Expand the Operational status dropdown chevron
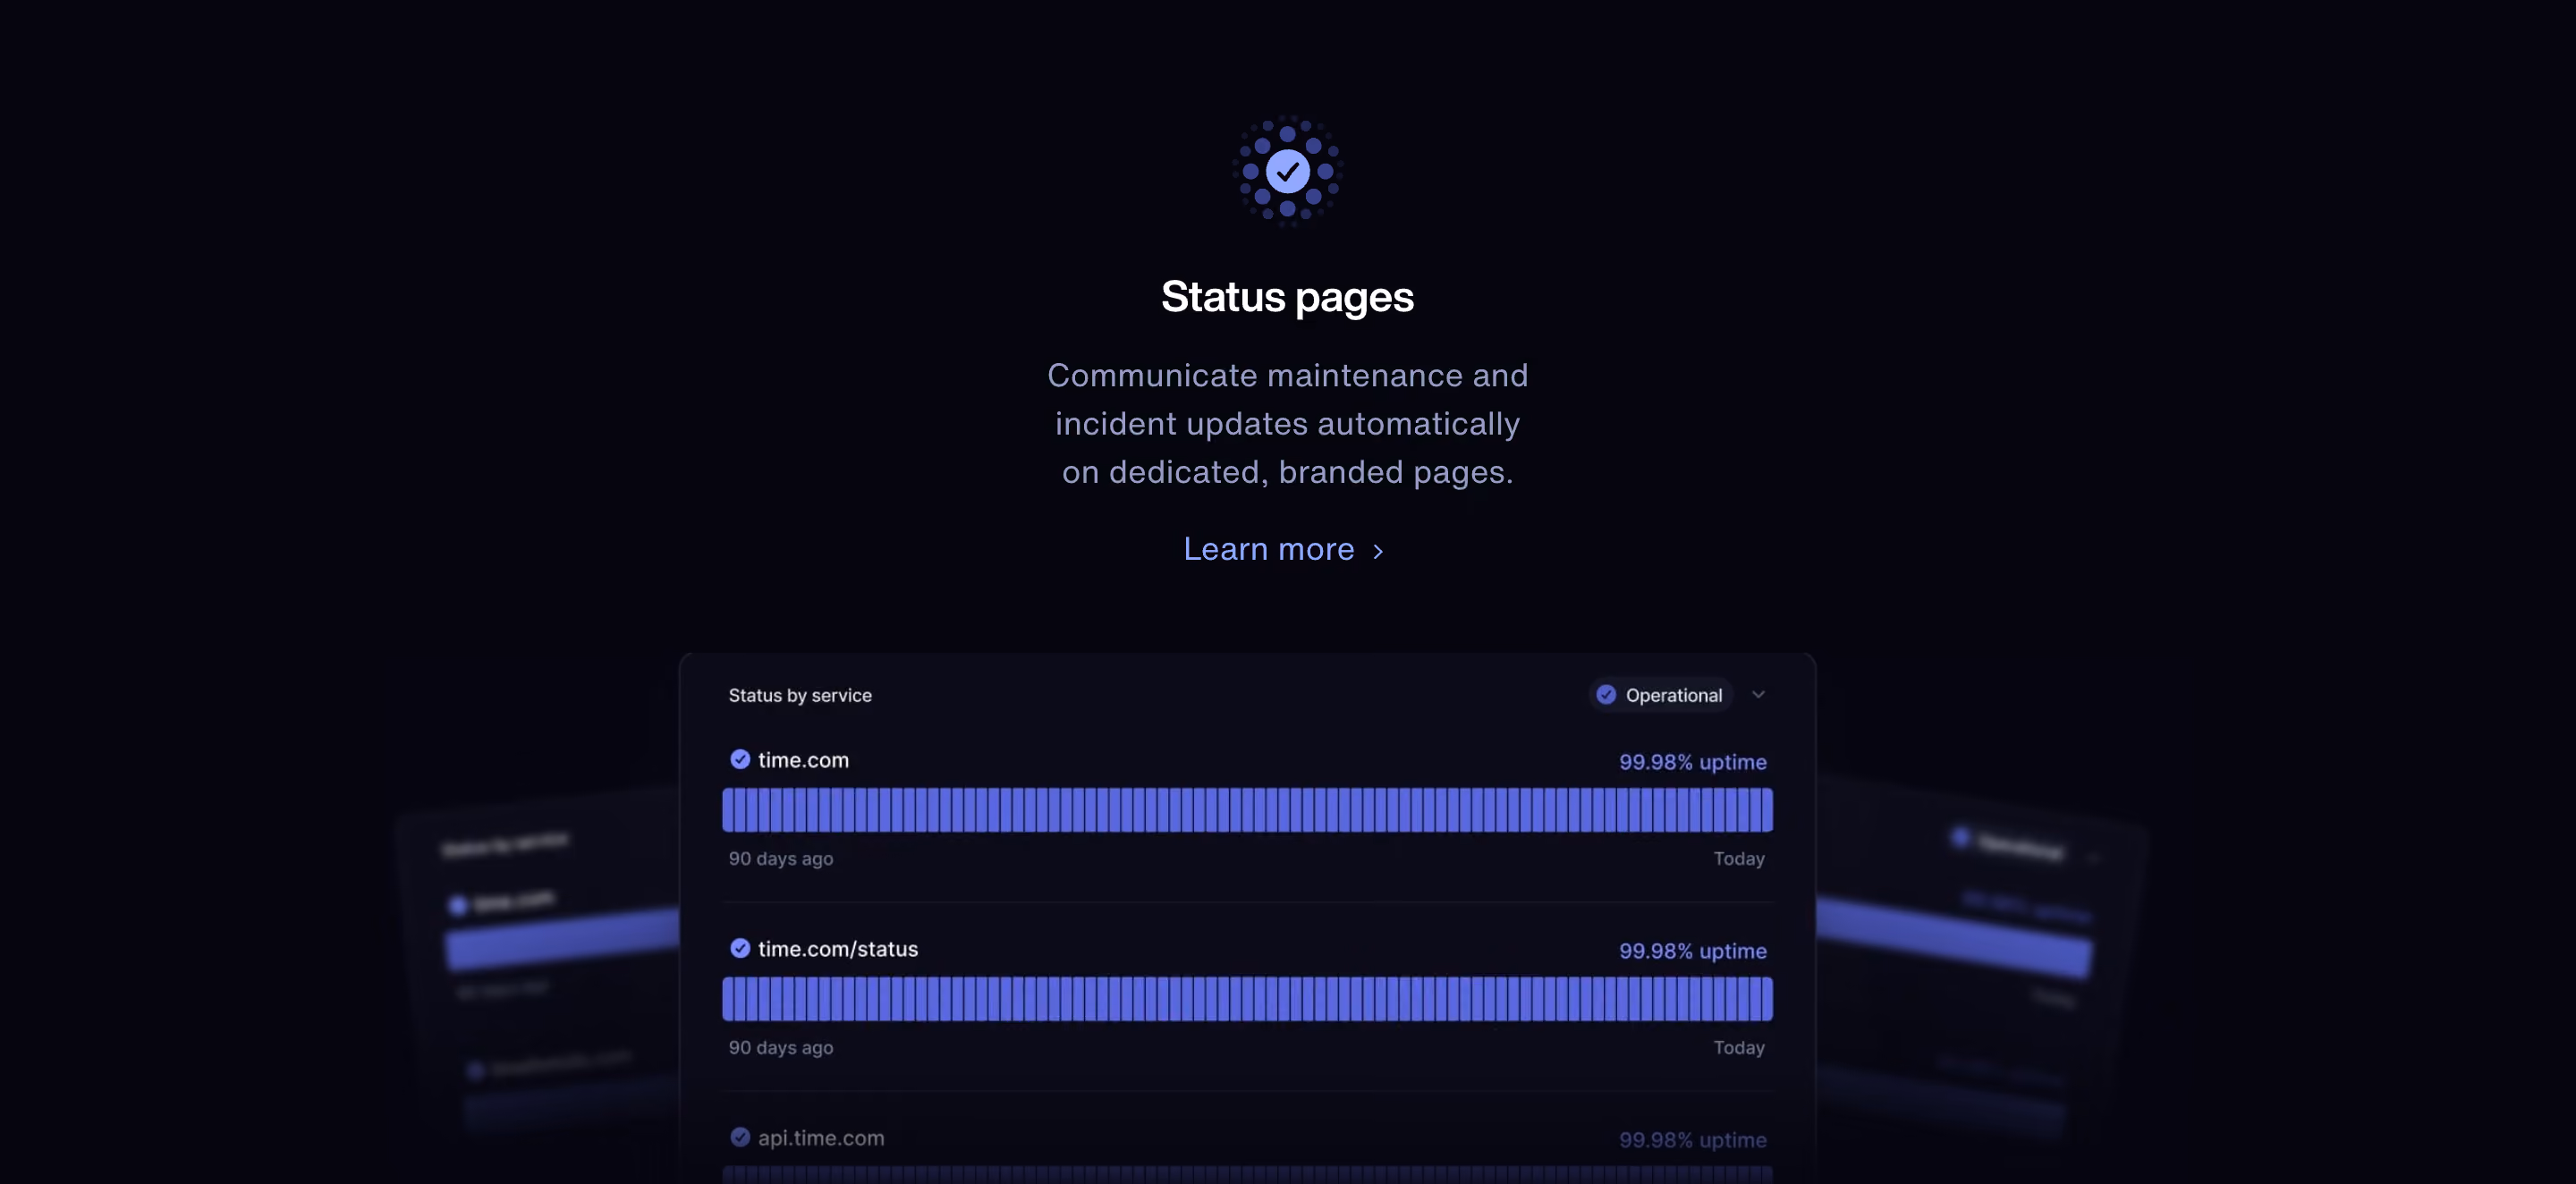 pos(1757,694)
